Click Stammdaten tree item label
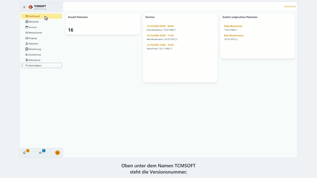Screen dimensions: 317x178 (35, 65)
